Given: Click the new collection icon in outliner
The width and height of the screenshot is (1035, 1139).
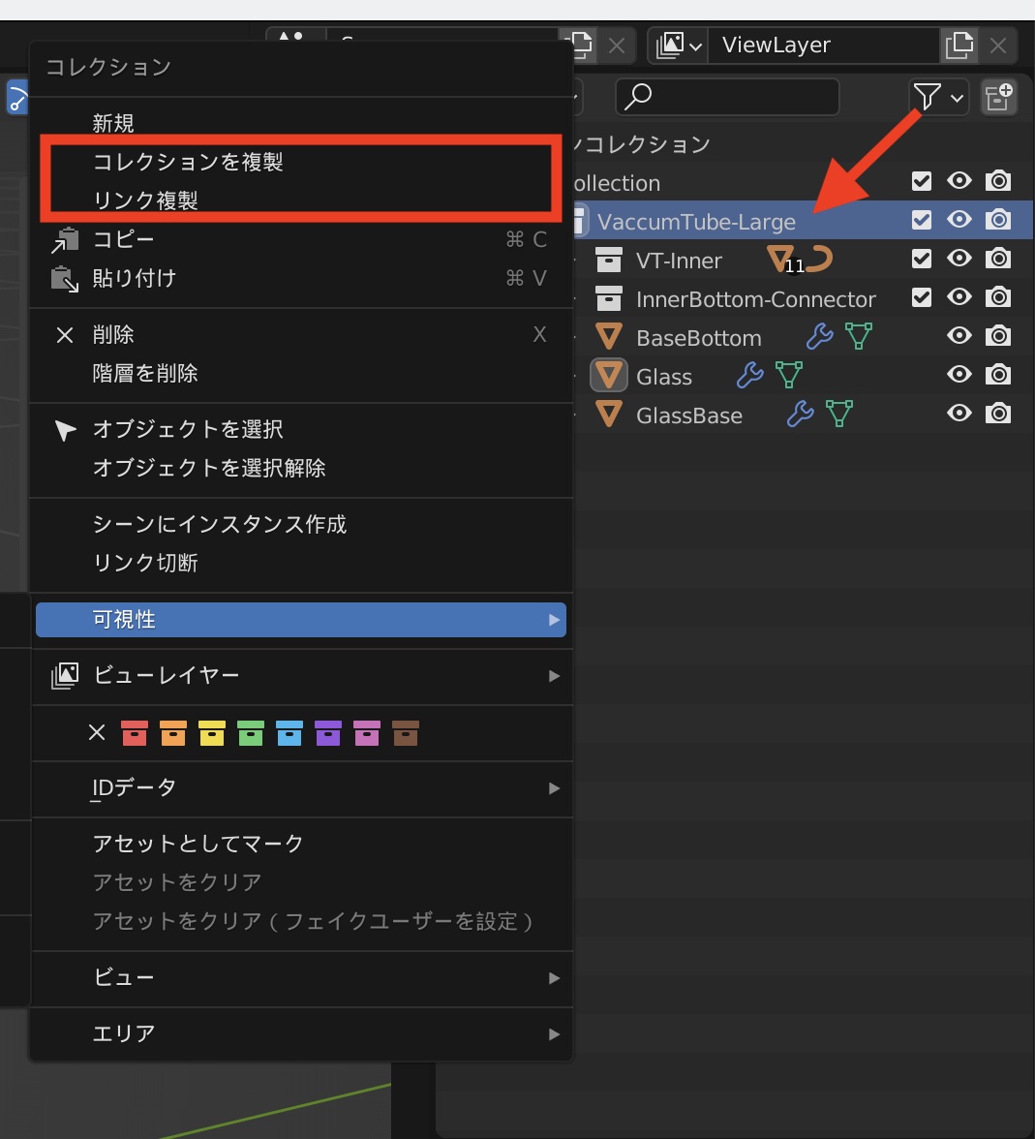Looking at the screenshot, I should coord(998,97).
